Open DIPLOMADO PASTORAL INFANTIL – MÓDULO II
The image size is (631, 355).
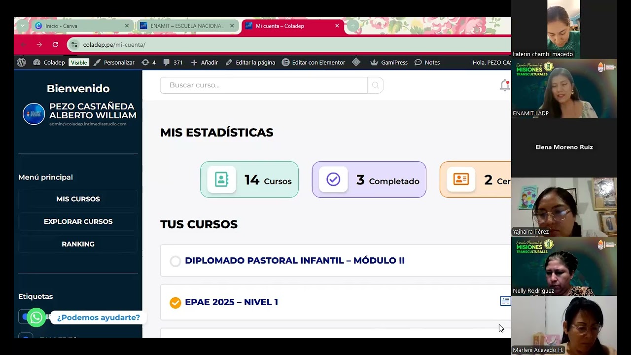295,261
